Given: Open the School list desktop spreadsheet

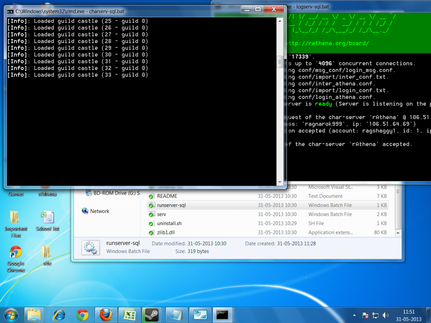Looking at the screenshot, I should (x=47, y=221).
